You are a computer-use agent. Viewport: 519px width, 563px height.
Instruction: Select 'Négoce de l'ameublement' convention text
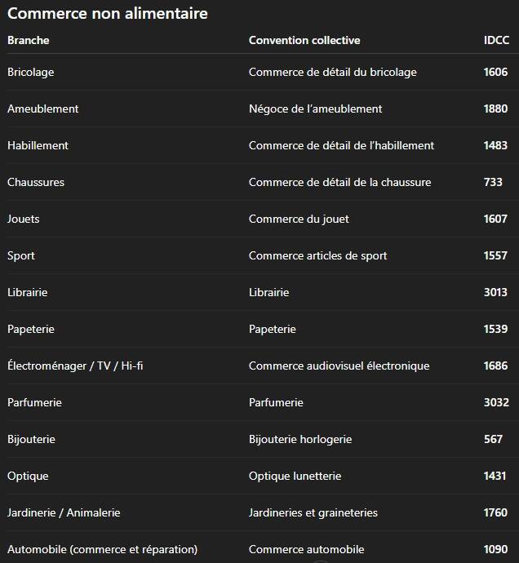tap(315, 109)
